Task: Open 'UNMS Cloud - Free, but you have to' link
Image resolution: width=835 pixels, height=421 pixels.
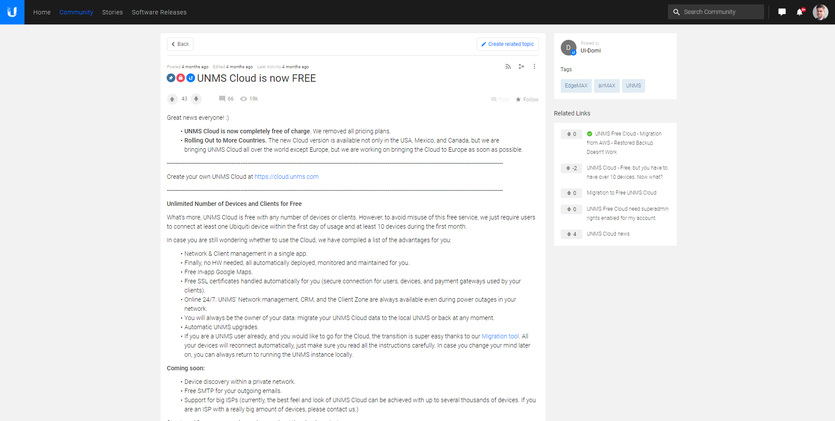Action: click(627, 172)
